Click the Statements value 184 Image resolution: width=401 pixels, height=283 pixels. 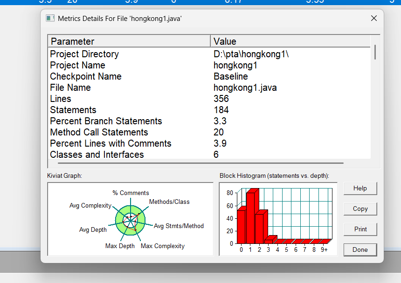pos(221,110)
